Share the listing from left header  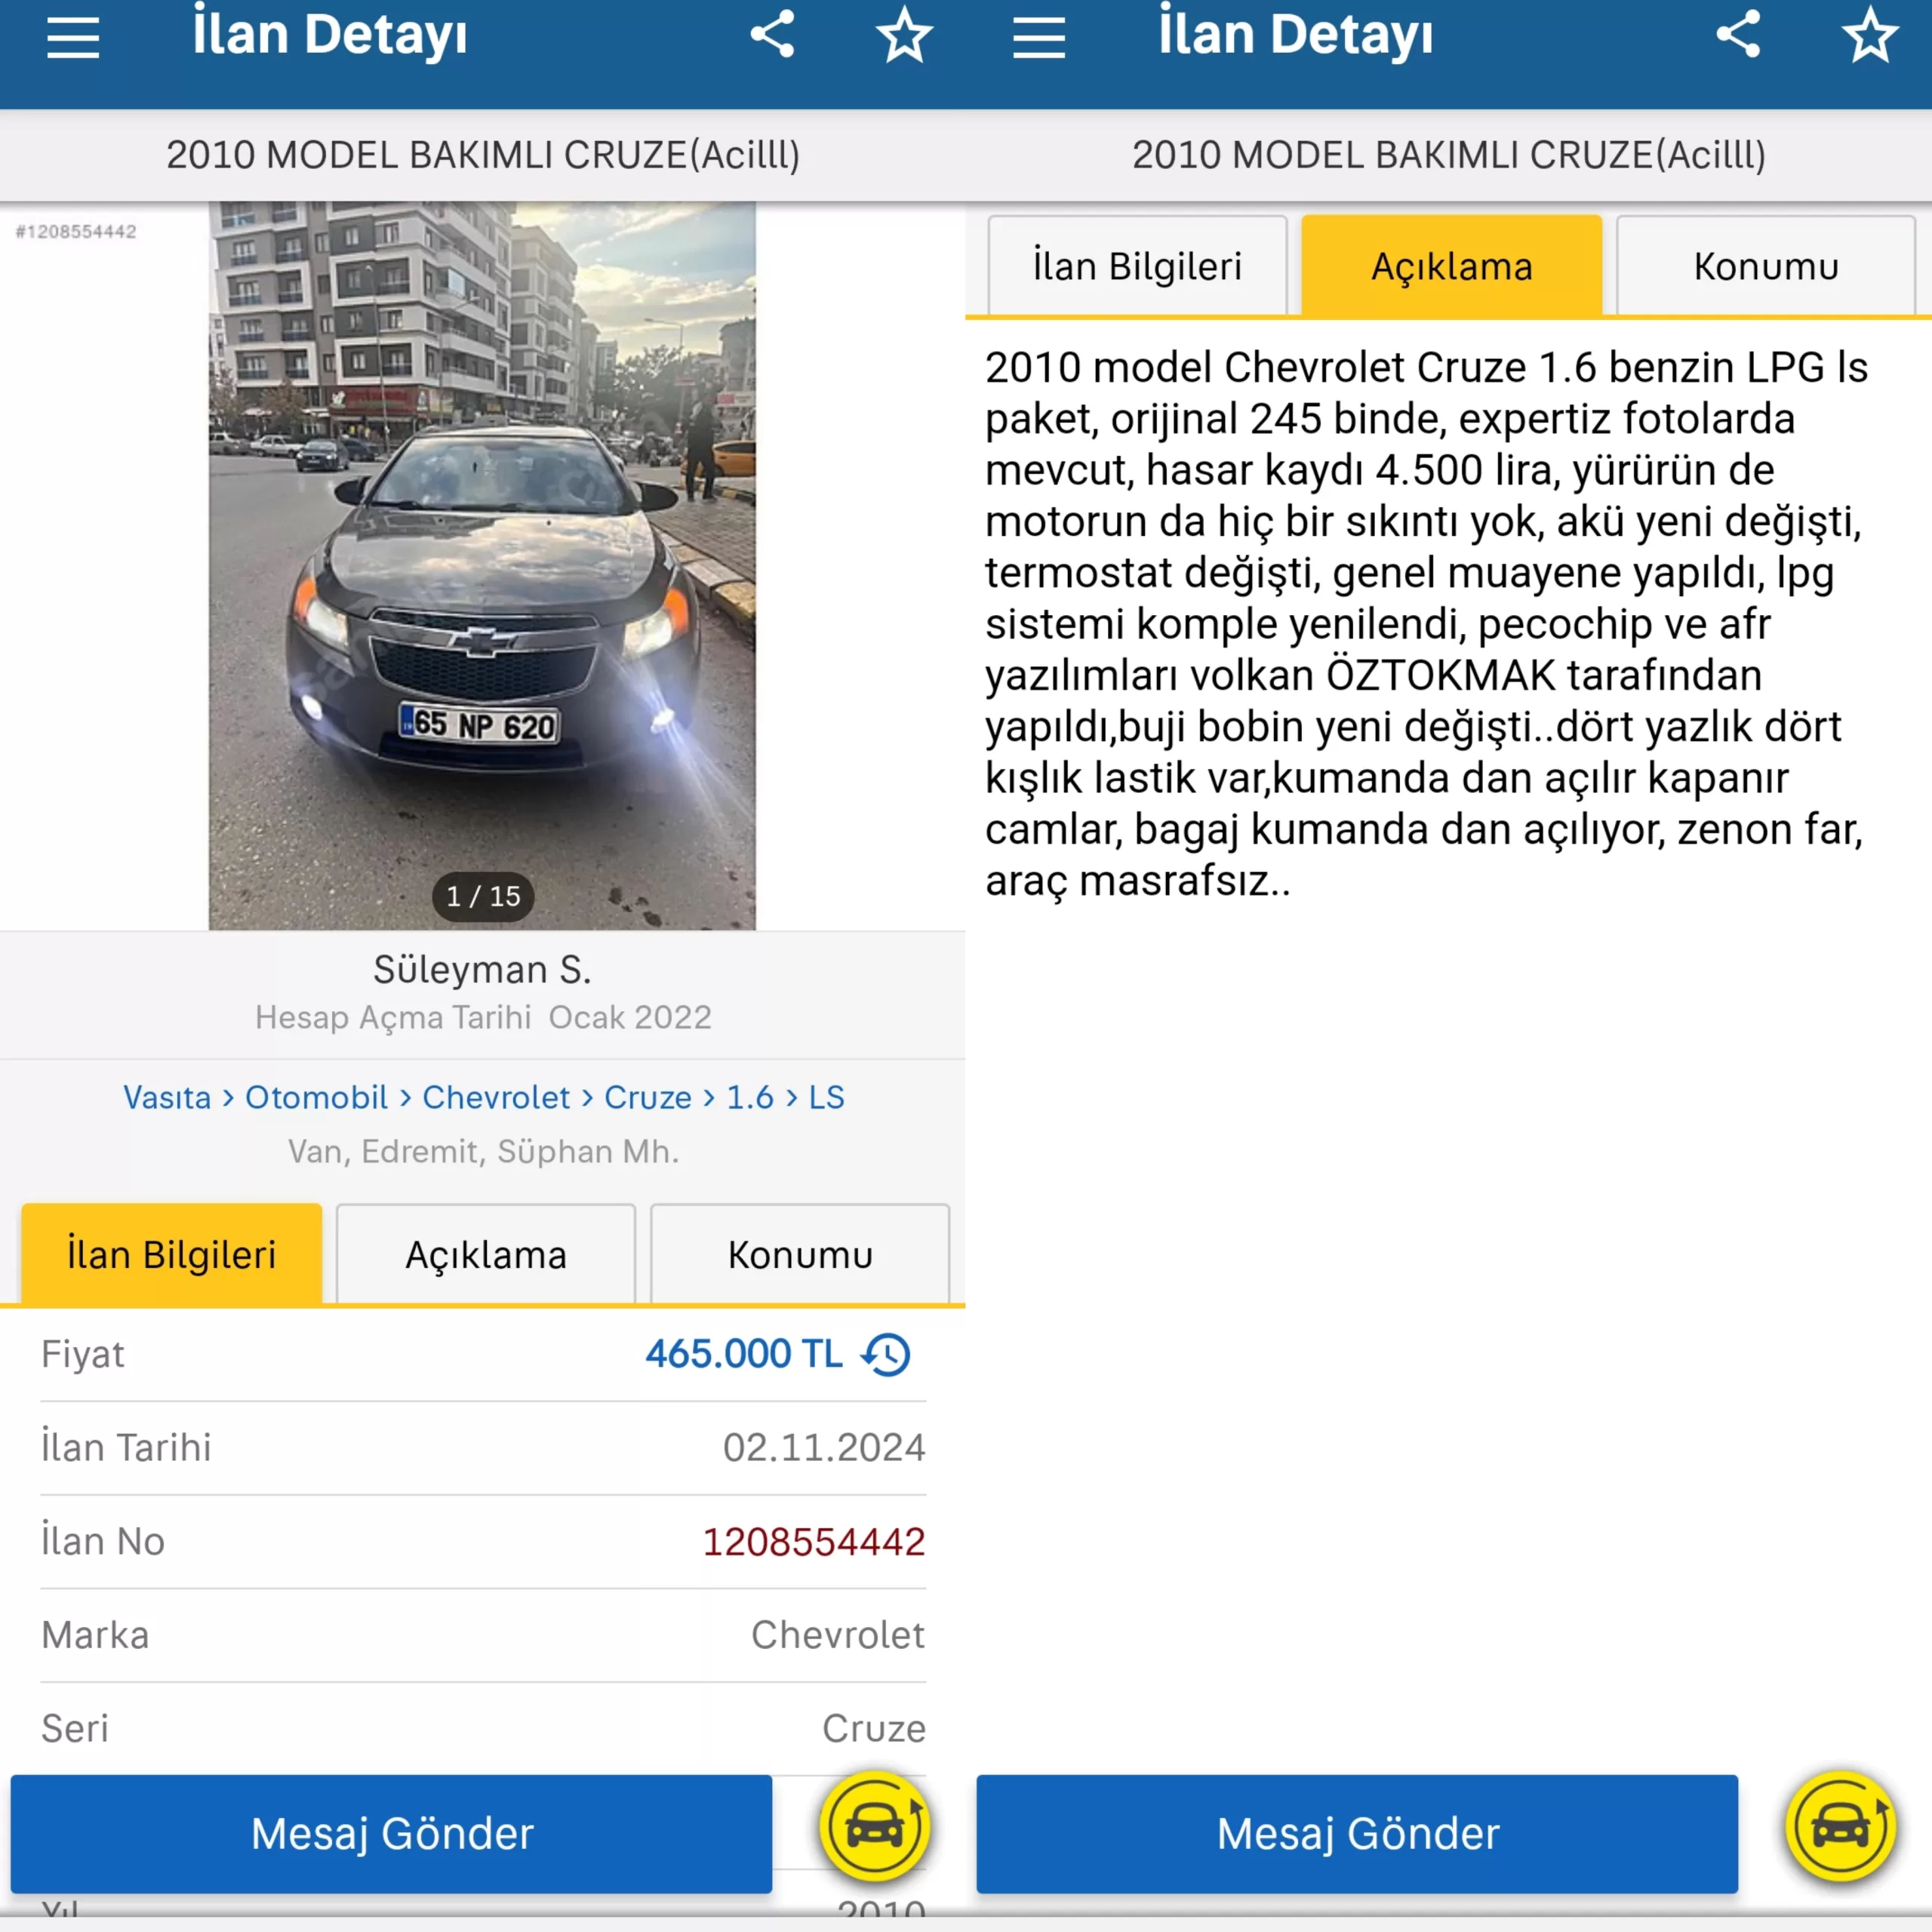click(x=772, y=35)
